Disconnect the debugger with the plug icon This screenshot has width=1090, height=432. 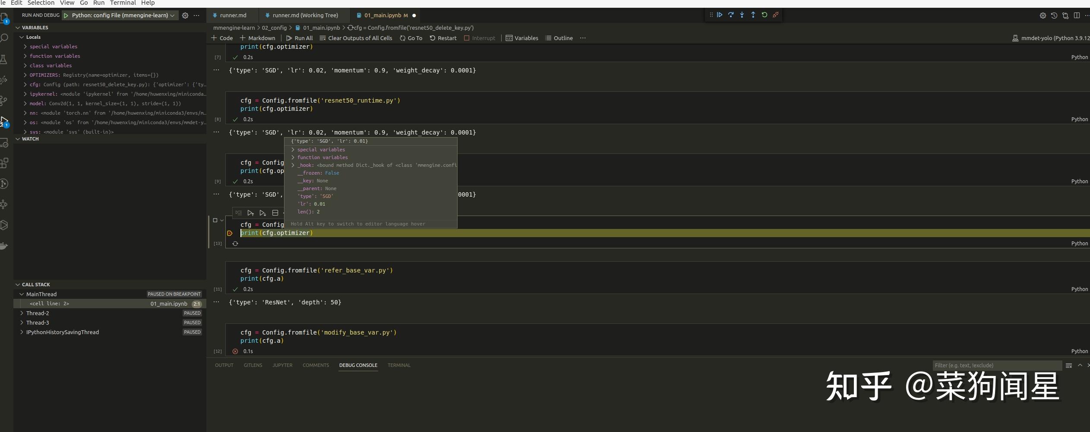pos(776,15)
